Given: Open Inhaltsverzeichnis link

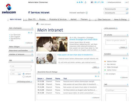Looking at the screenshot, I should click(114, 2).
